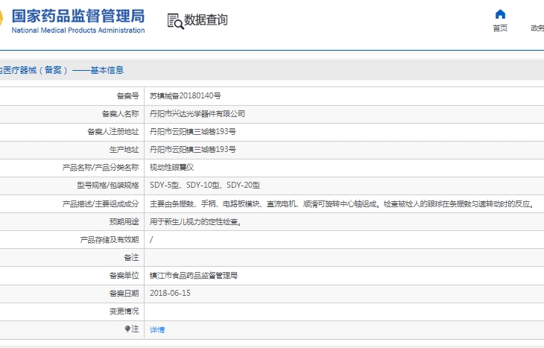Click the address value in 备案人注册地址 row
This screenshot has width=544, height=348.
click(193, 131)
